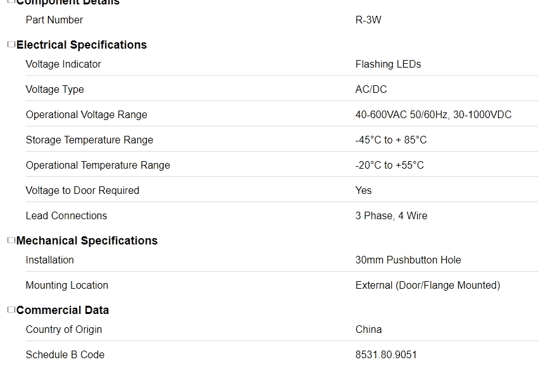Click the Storage Temperature Range label
Screen dimensions: 538x374
tap(89, 140)
